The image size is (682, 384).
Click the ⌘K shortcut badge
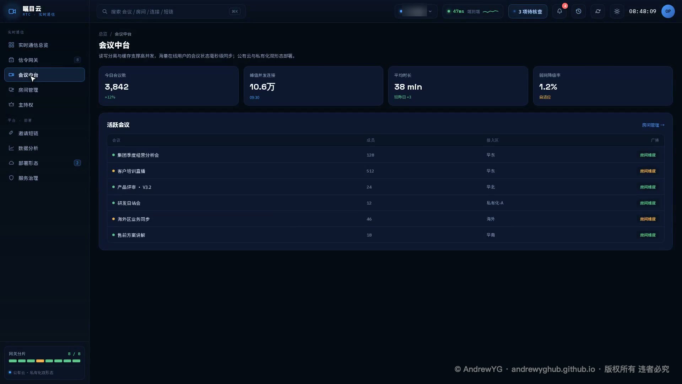pyautogui.click(x=235, y=11)
